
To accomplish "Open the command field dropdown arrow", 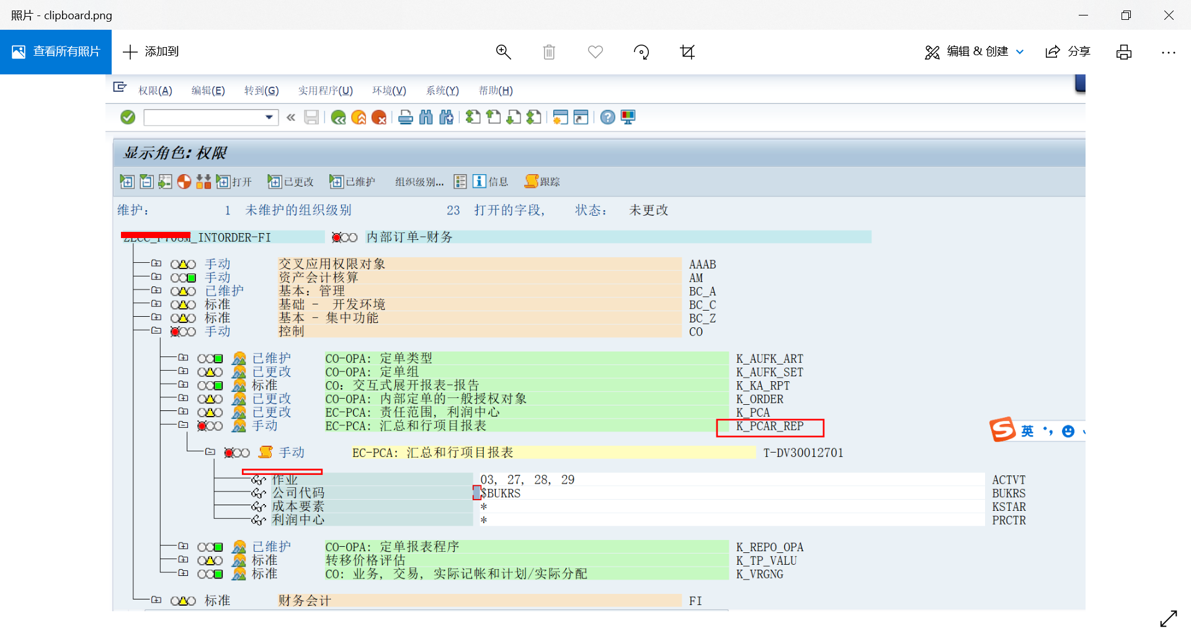I will click(x=269, y=117).
